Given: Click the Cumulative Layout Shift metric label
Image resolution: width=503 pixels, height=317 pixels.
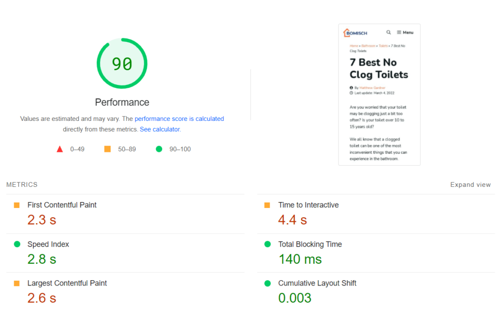Looking at the screenshot, I should pyautogui.click(x=317, y=283).
